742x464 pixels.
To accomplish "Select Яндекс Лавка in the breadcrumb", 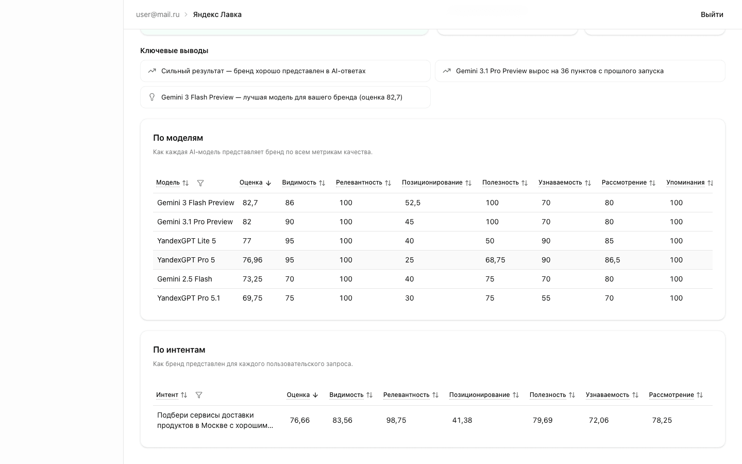I will point(217,14).
